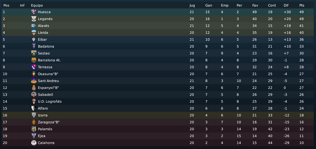The image size is (316, 149).
Task: Click the Equipo column header
Action: [37, 5]
